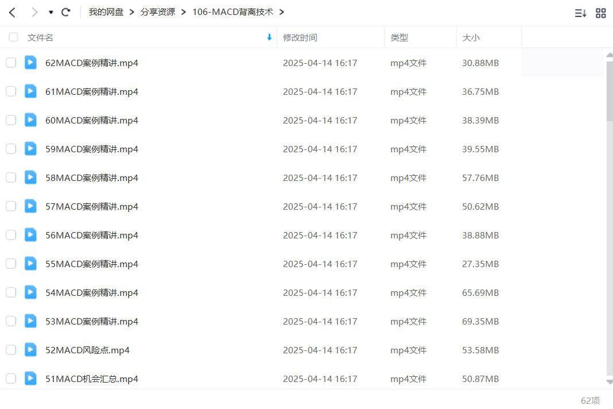Screen dimensions: 613x409
Task: Check the box for 56MACD案例精讲.mp4
Action: pos(11,235)
